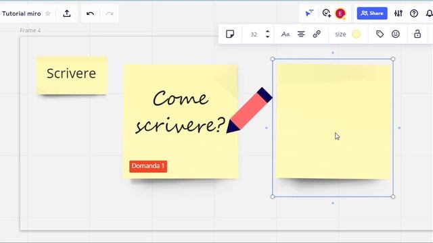433x243 pixels.
Task: Switch sticky note type icon
Action: coord(230,34)
